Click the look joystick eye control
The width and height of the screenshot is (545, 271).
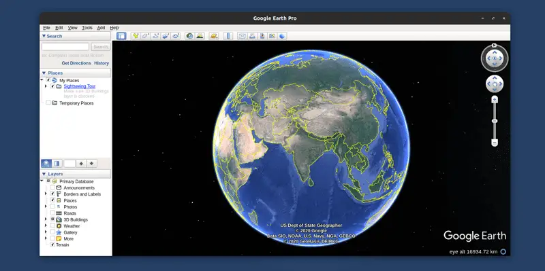[x=495, y=58]
